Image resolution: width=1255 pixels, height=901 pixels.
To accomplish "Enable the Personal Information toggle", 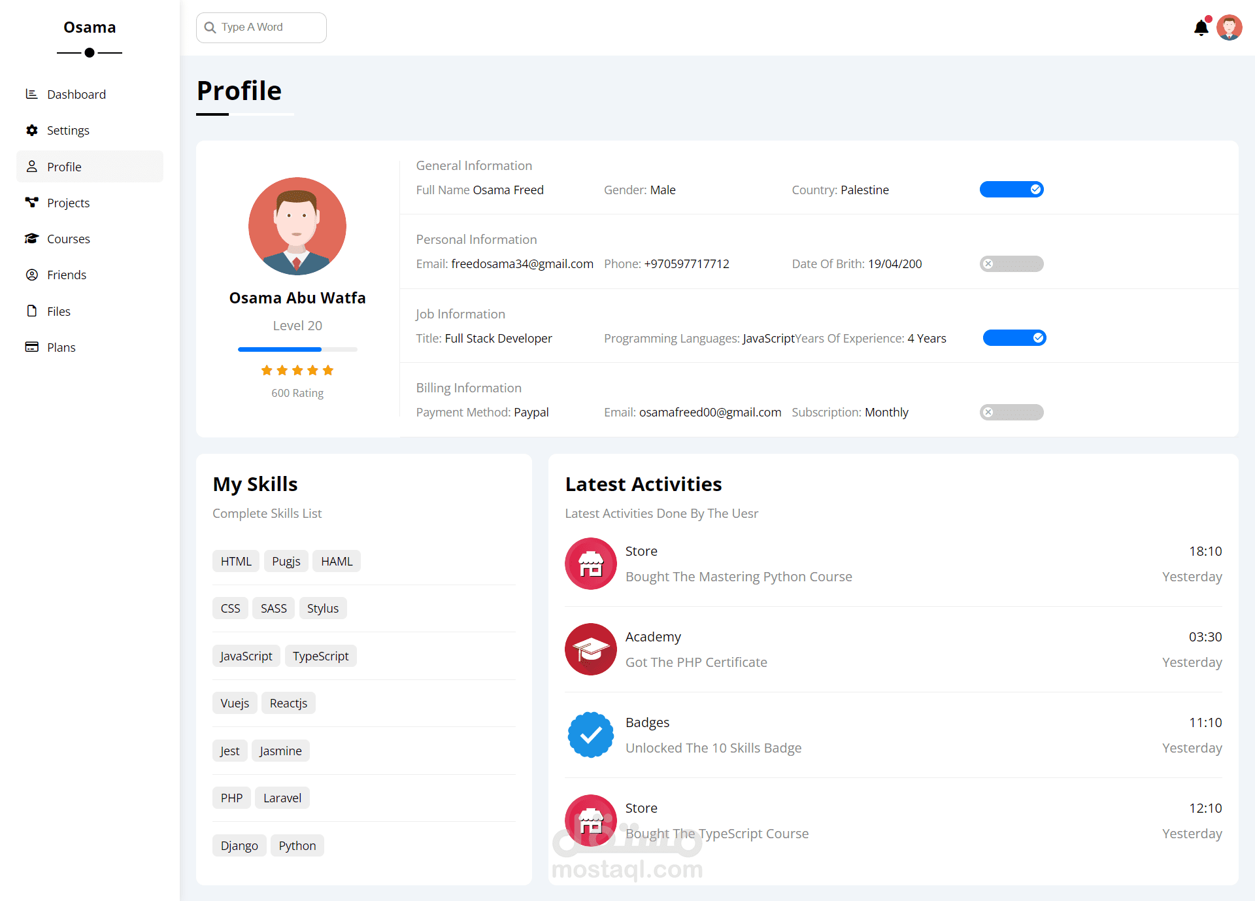I will [1011, 264].
